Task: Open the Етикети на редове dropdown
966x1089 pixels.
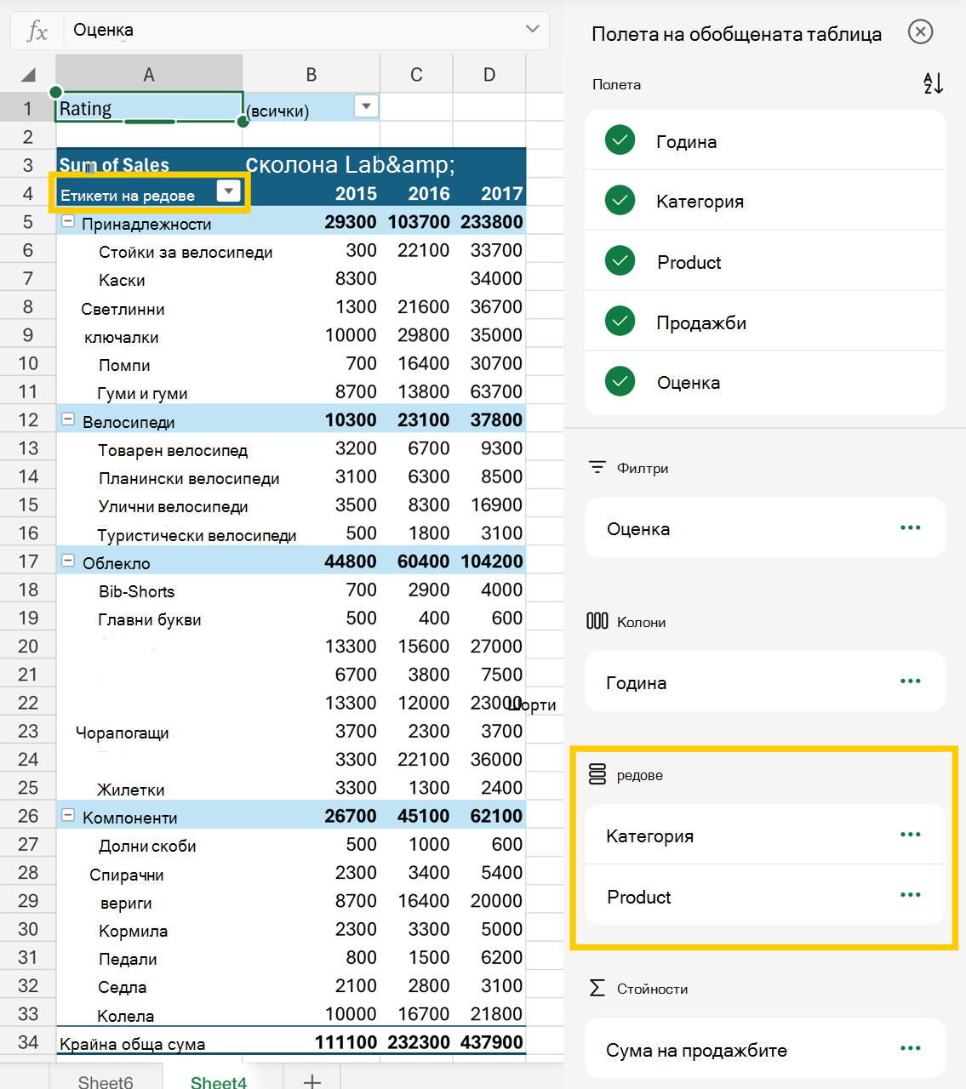Action: click(228, 192)
